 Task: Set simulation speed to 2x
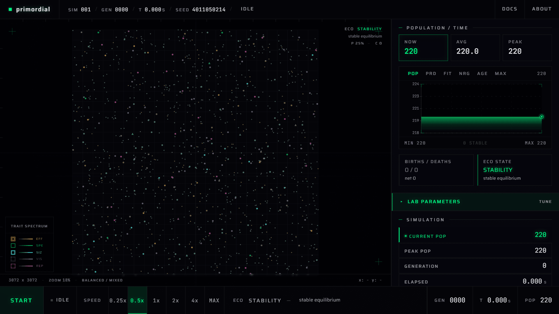click(176, 301)
